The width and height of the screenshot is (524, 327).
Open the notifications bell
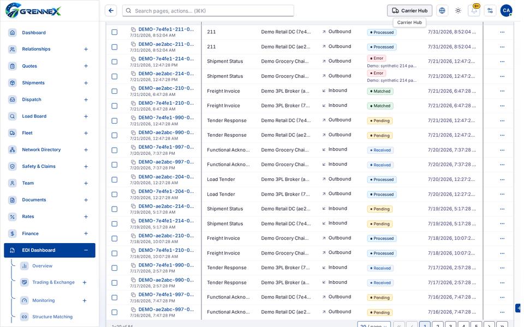coord(474,11)
